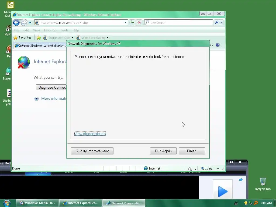This screenshot has width=276, height=207.
Task: Click the blue arrow icon in Media Player
Action: tap(241, 180)
